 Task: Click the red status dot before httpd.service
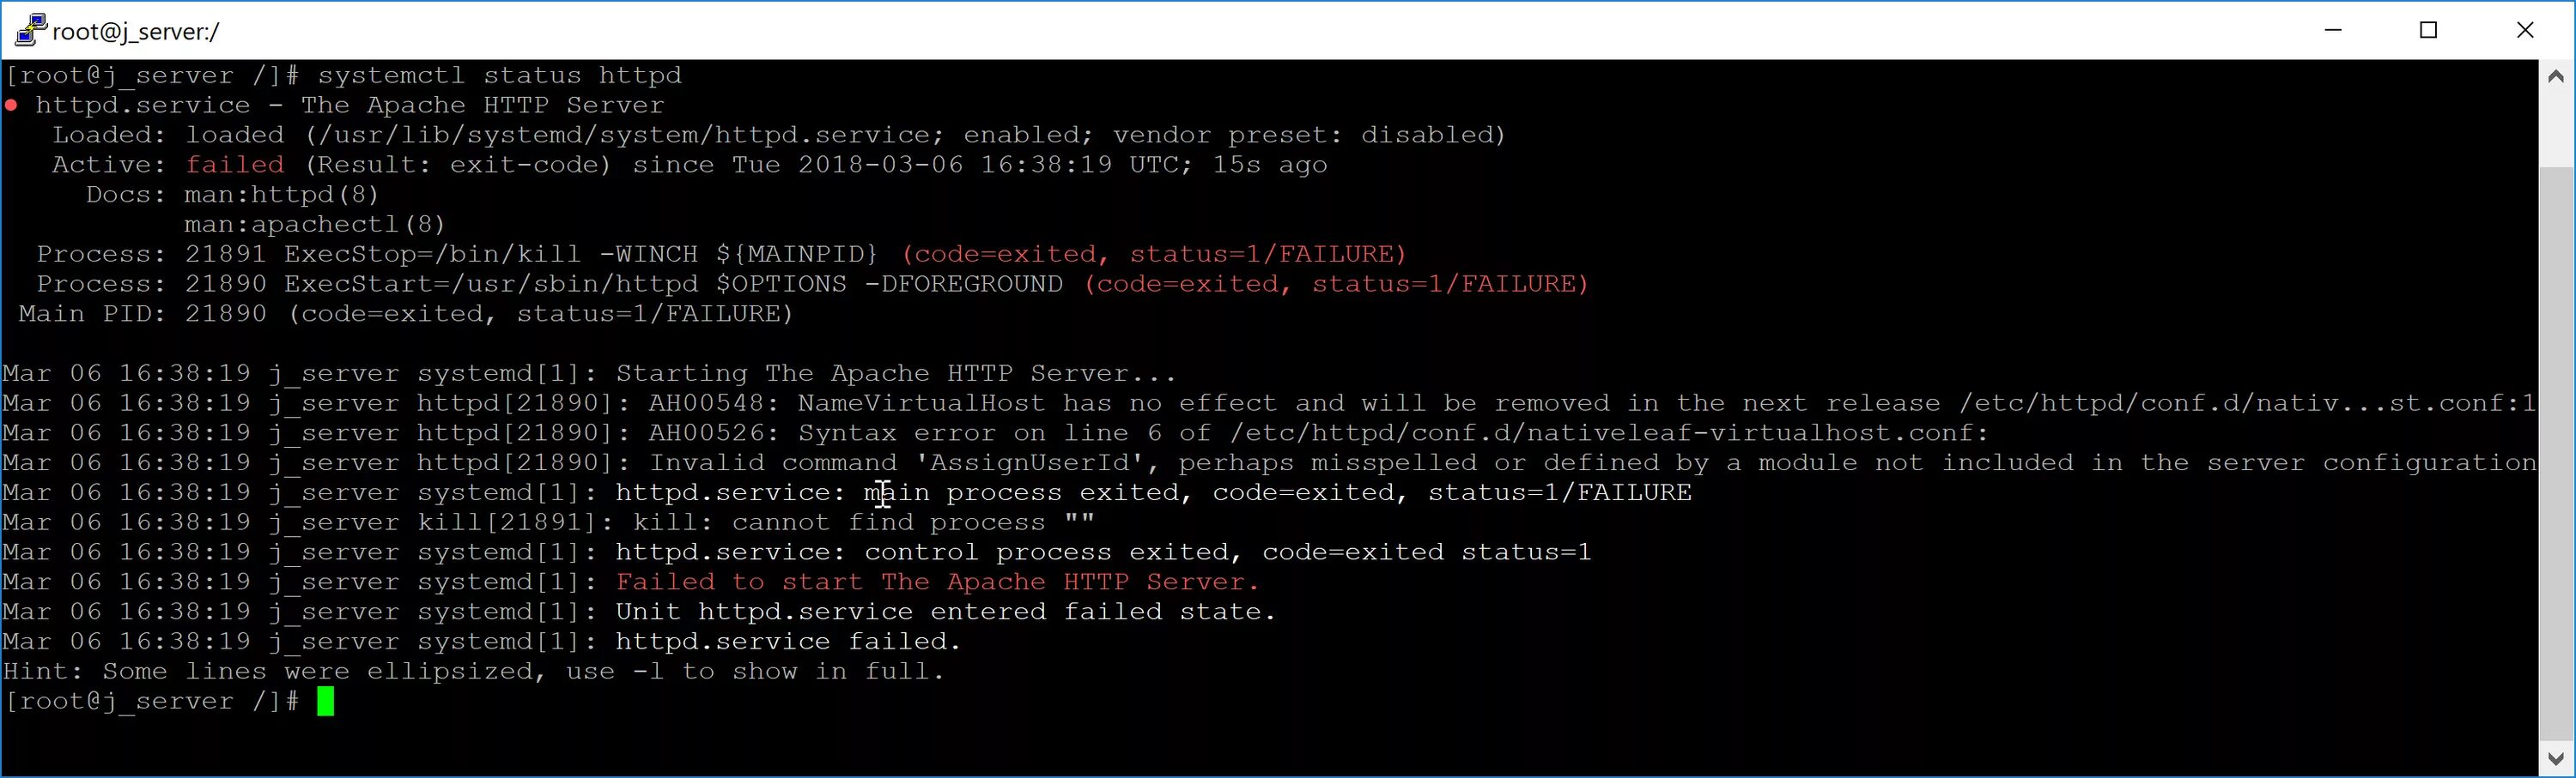point(11,105)
